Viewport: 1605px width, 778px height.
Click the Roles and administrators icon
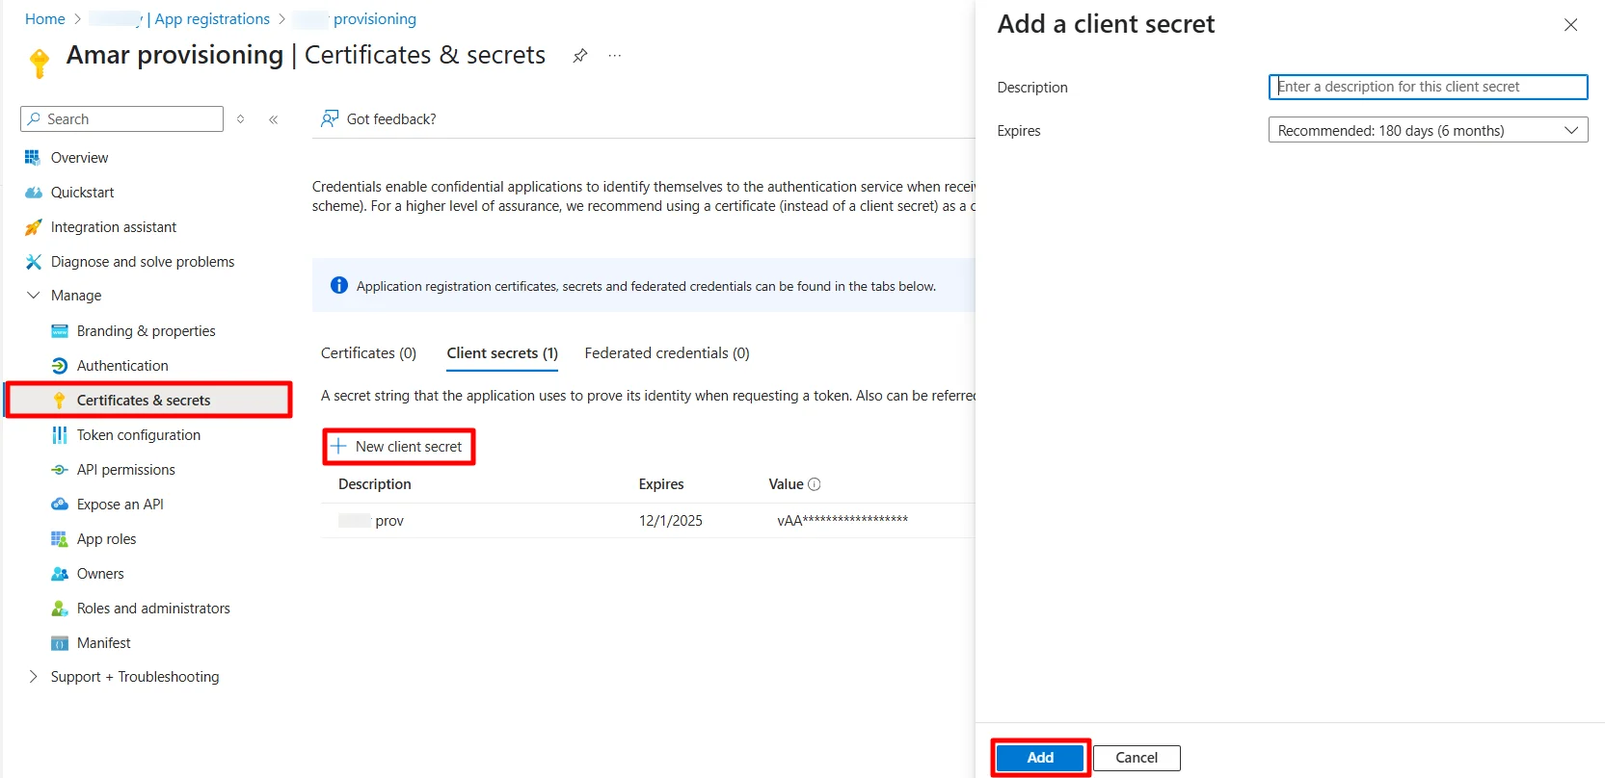coord(59,608)
